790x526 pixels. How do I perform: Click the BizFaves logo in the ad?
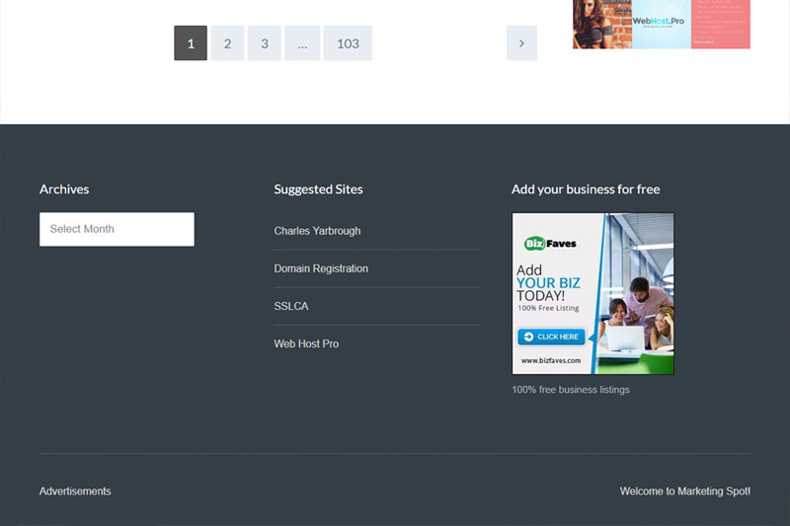(550, 244)
